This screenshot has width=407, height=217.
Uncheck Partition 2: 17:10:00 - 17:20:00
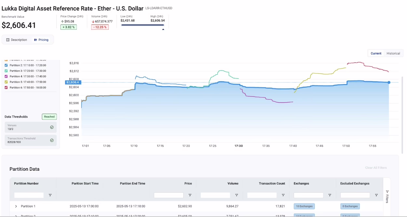click(6, 65)
